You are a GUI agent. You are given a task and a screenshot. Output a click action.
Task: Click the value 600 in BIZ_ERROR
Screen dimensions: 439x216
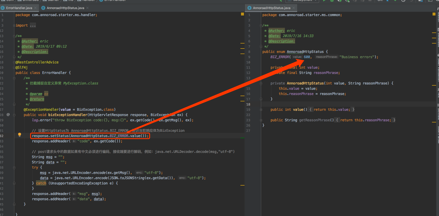click(307, 57)
